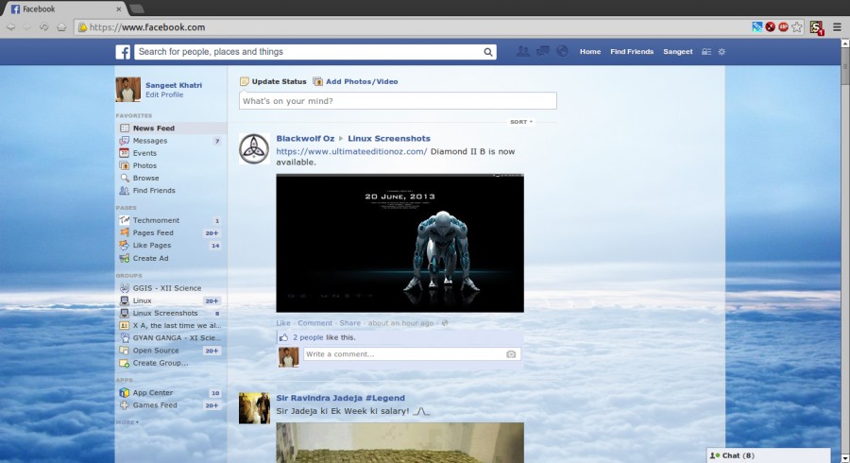Click the browser address bar

411,27
